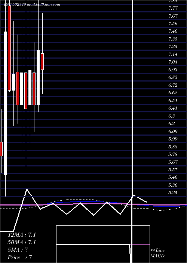Click the 5.57 price axis label
Image resolution: width=187 pixels, height=263 pixels.
pyautogui.click(x=173, y=170)
